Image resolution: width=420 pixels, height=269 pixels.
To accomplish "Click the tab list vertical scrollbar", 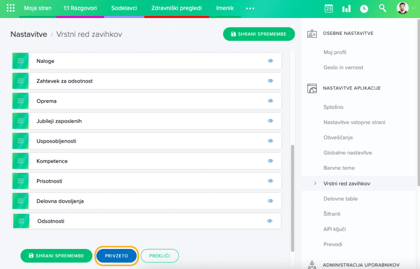I will point(292,196).
